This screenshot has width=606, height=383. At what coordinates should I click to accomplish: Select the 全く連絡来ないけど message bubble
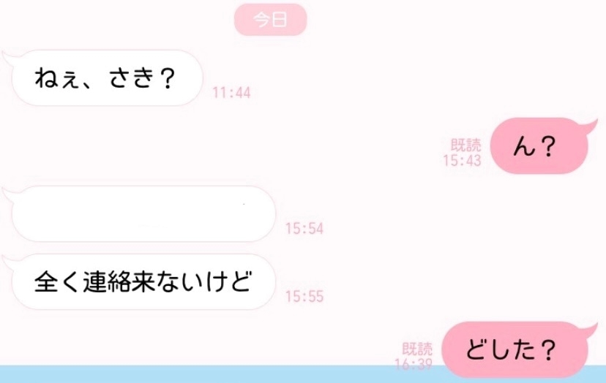143,282
